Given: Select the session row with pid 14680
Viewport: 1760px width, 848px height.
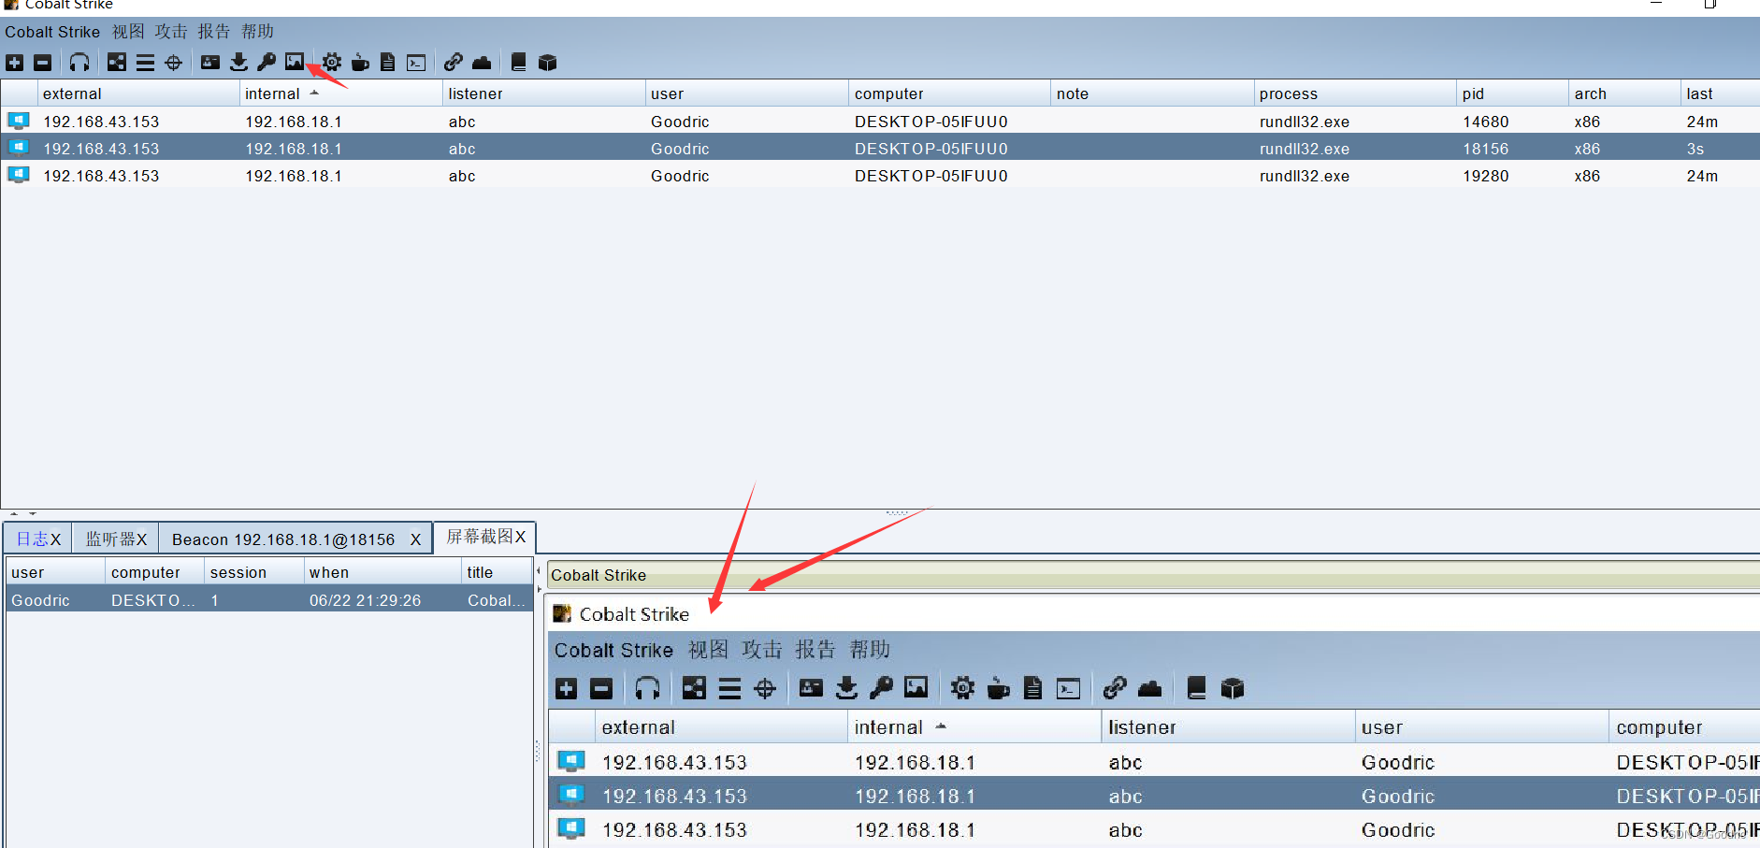Looking at the screenshot, I should coord(880,121).
